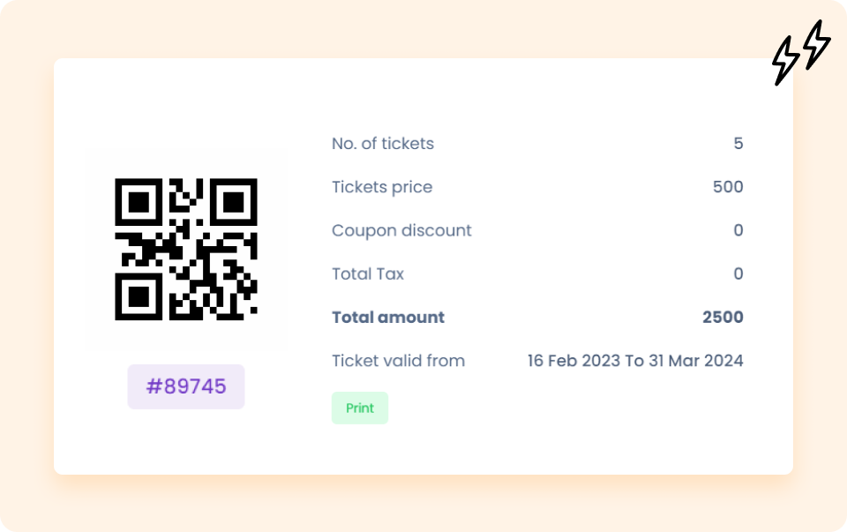Click the top-left QR finder square

coord(139,202)
